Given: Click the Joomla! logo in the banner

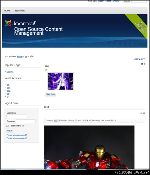Looking at the screenshot, I should tap(20, 23).
